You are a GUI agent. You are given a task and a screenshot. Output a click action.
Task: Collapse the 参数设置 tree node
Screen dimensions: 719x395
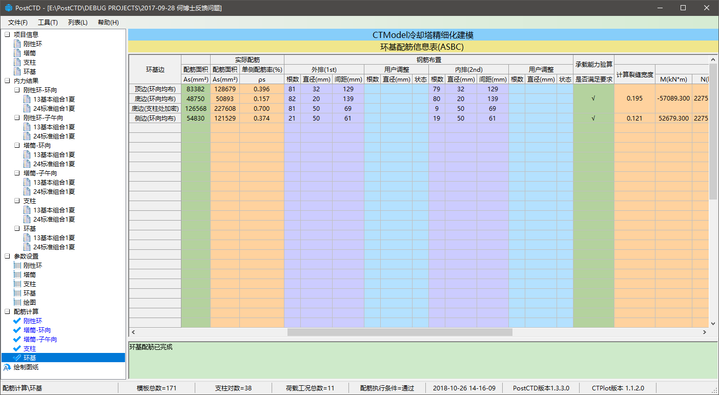coord(7,256)
